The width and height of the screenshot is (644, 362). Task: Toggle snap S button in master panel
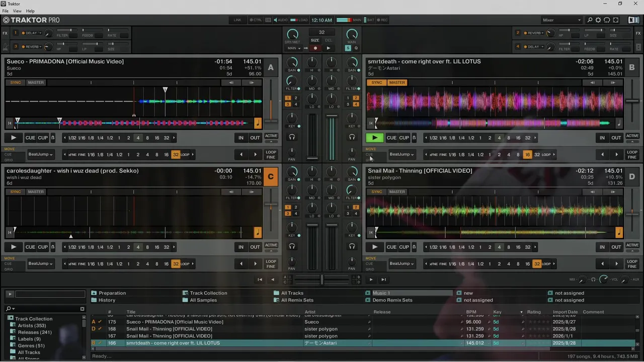[348, 48]
